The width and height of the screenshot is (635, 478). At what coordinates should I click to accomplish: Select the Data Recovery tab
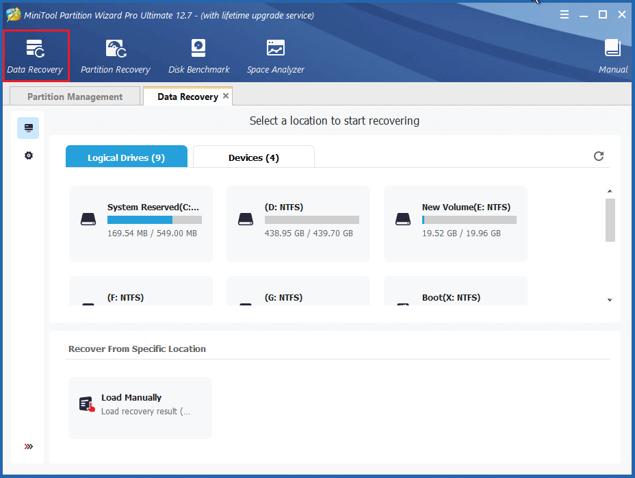click(187, 97)
